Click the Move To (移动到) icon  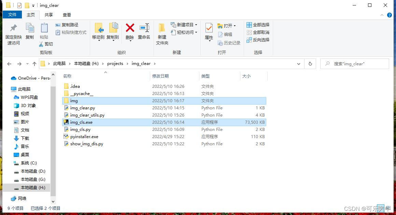(x=98, y=29)
